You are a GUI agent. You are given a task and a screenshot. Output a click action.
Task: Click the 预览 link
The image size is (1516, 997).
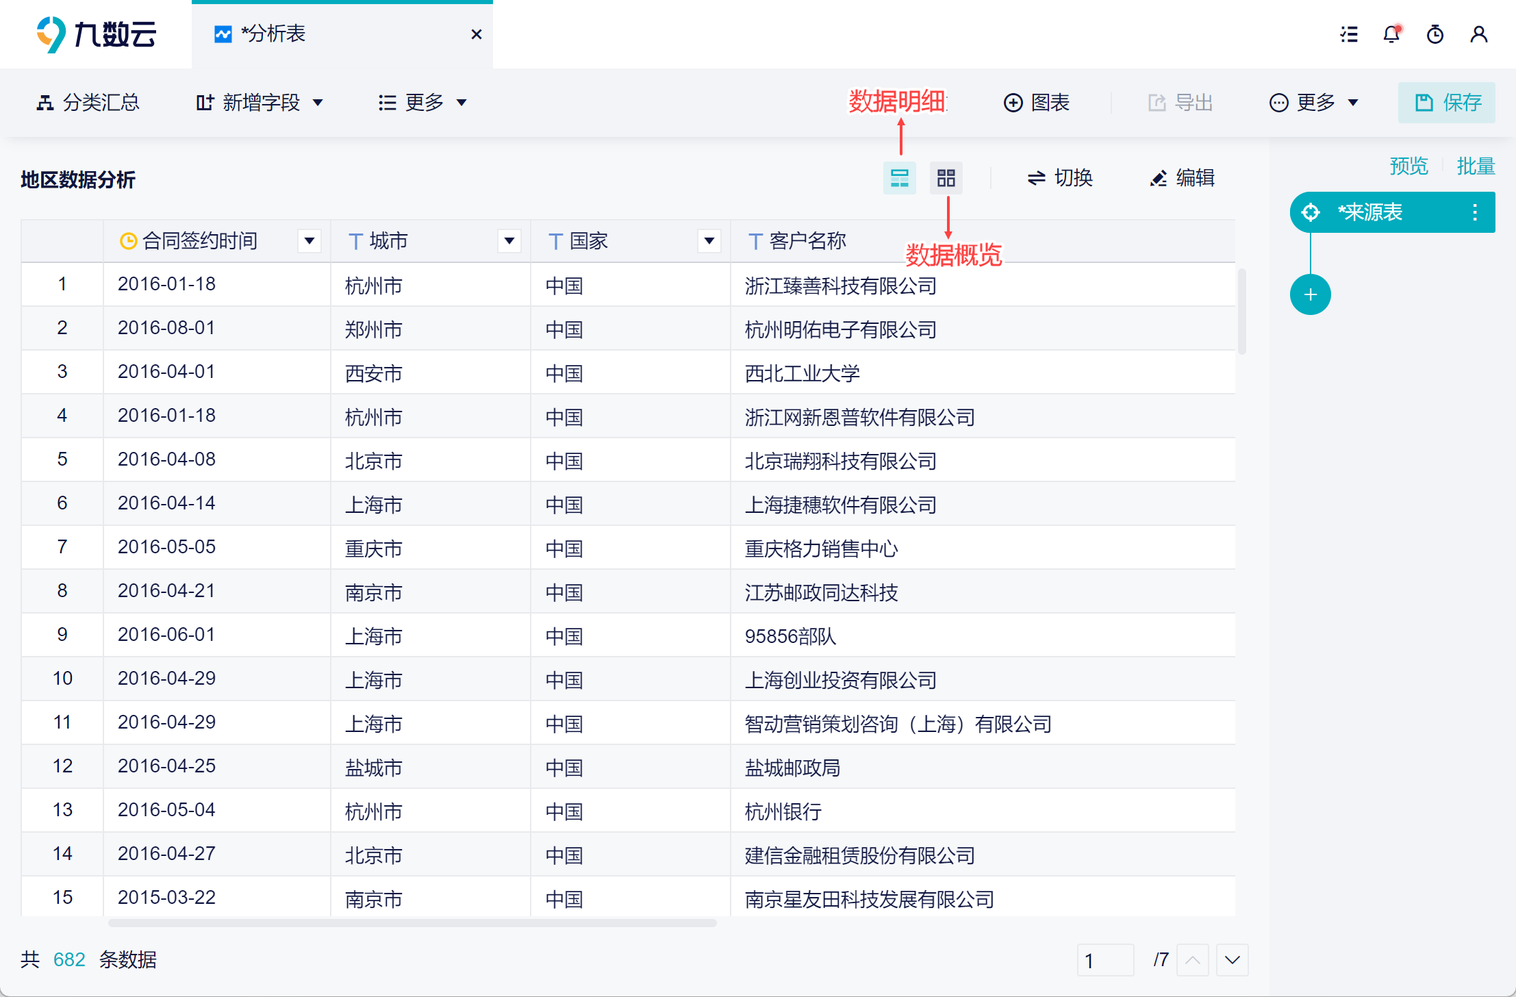(1408, 166)
